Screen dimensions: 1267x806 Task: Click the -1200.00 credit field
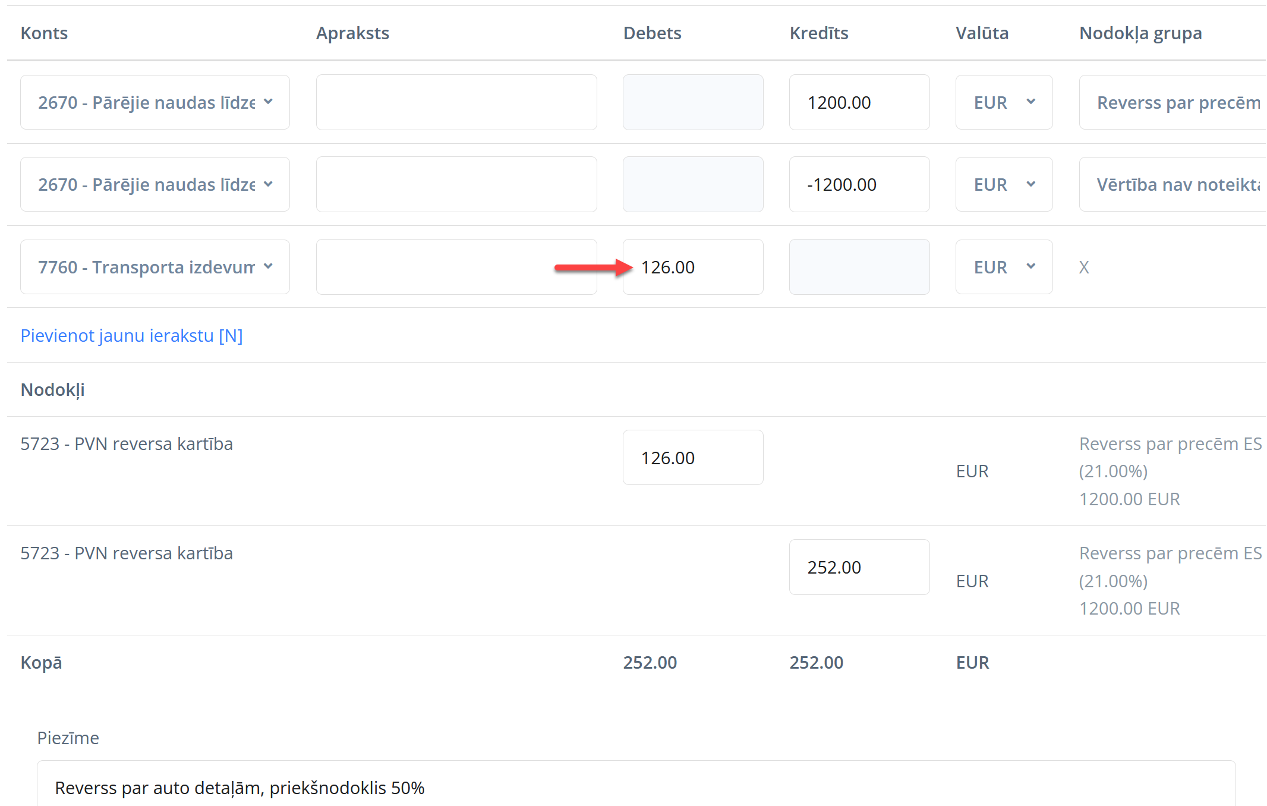pos(859,184)
